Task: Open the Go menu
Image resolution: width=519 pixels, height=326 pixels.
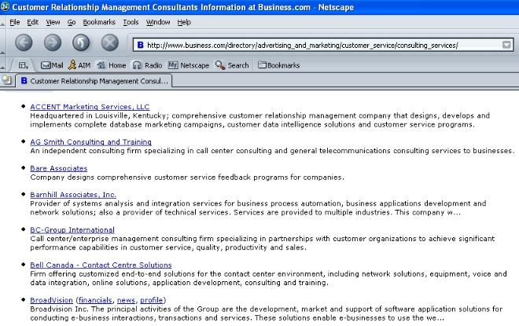Action: [x=72, y=22]
